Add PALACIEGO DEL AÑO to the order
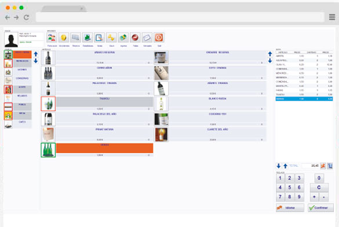The height and width of the screenshot is (227, 339). (x=104, y=119)
